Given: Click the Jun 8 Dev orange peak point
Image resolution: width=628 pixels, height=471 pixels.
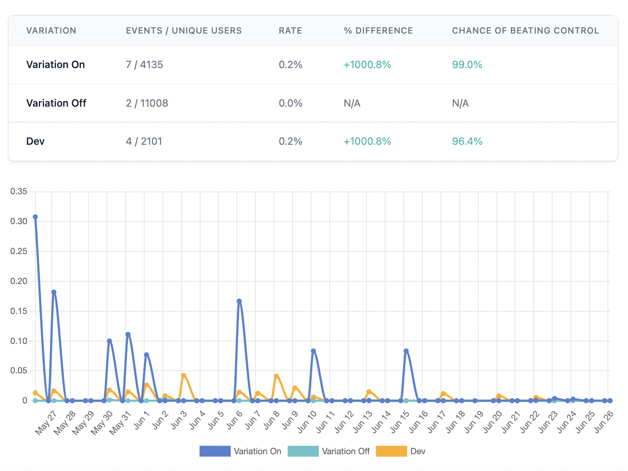Looking at the screenshot, I should pos(276,376).
